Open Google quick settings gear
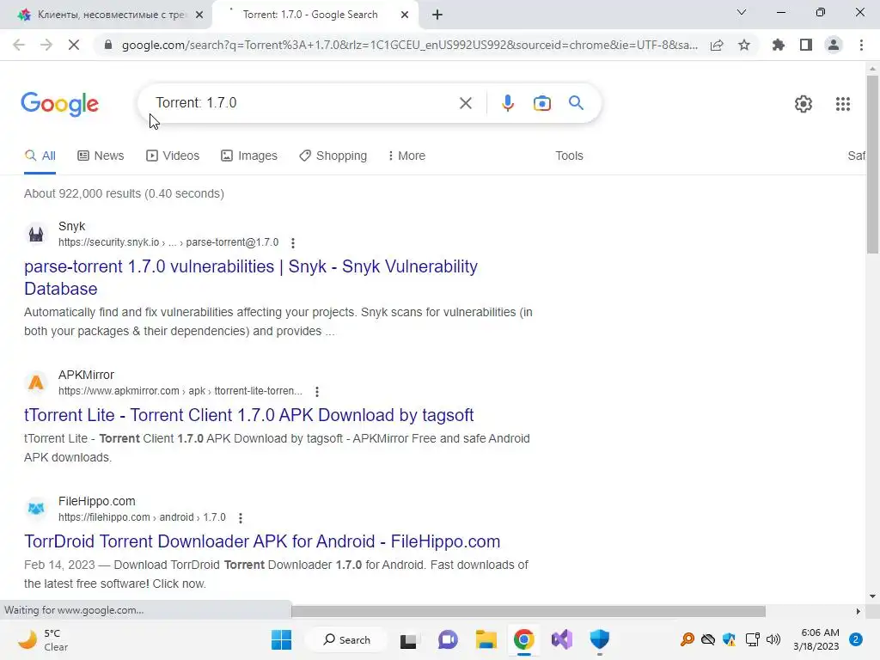Image resolution: width=880 pixels, height=660 pixels. point(804,104)
